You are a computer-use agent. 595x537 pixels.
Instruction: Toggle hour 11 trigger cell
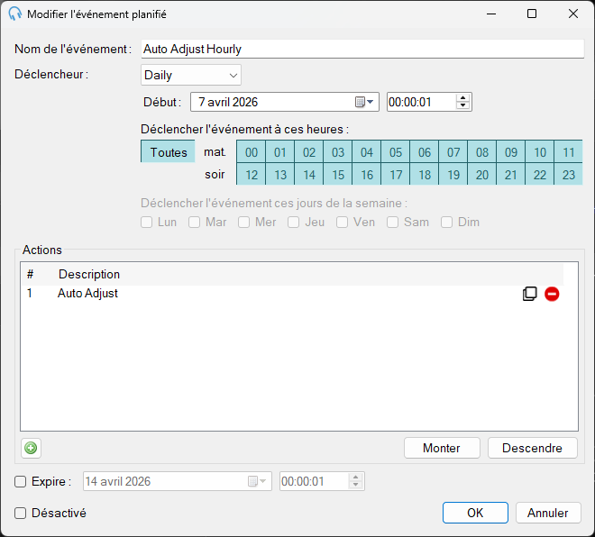(x=569, y=151)
